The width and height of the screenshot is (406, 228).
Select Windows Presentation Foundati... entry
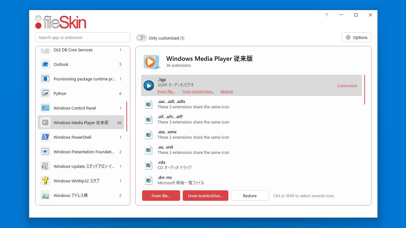(x=81, y=152)
